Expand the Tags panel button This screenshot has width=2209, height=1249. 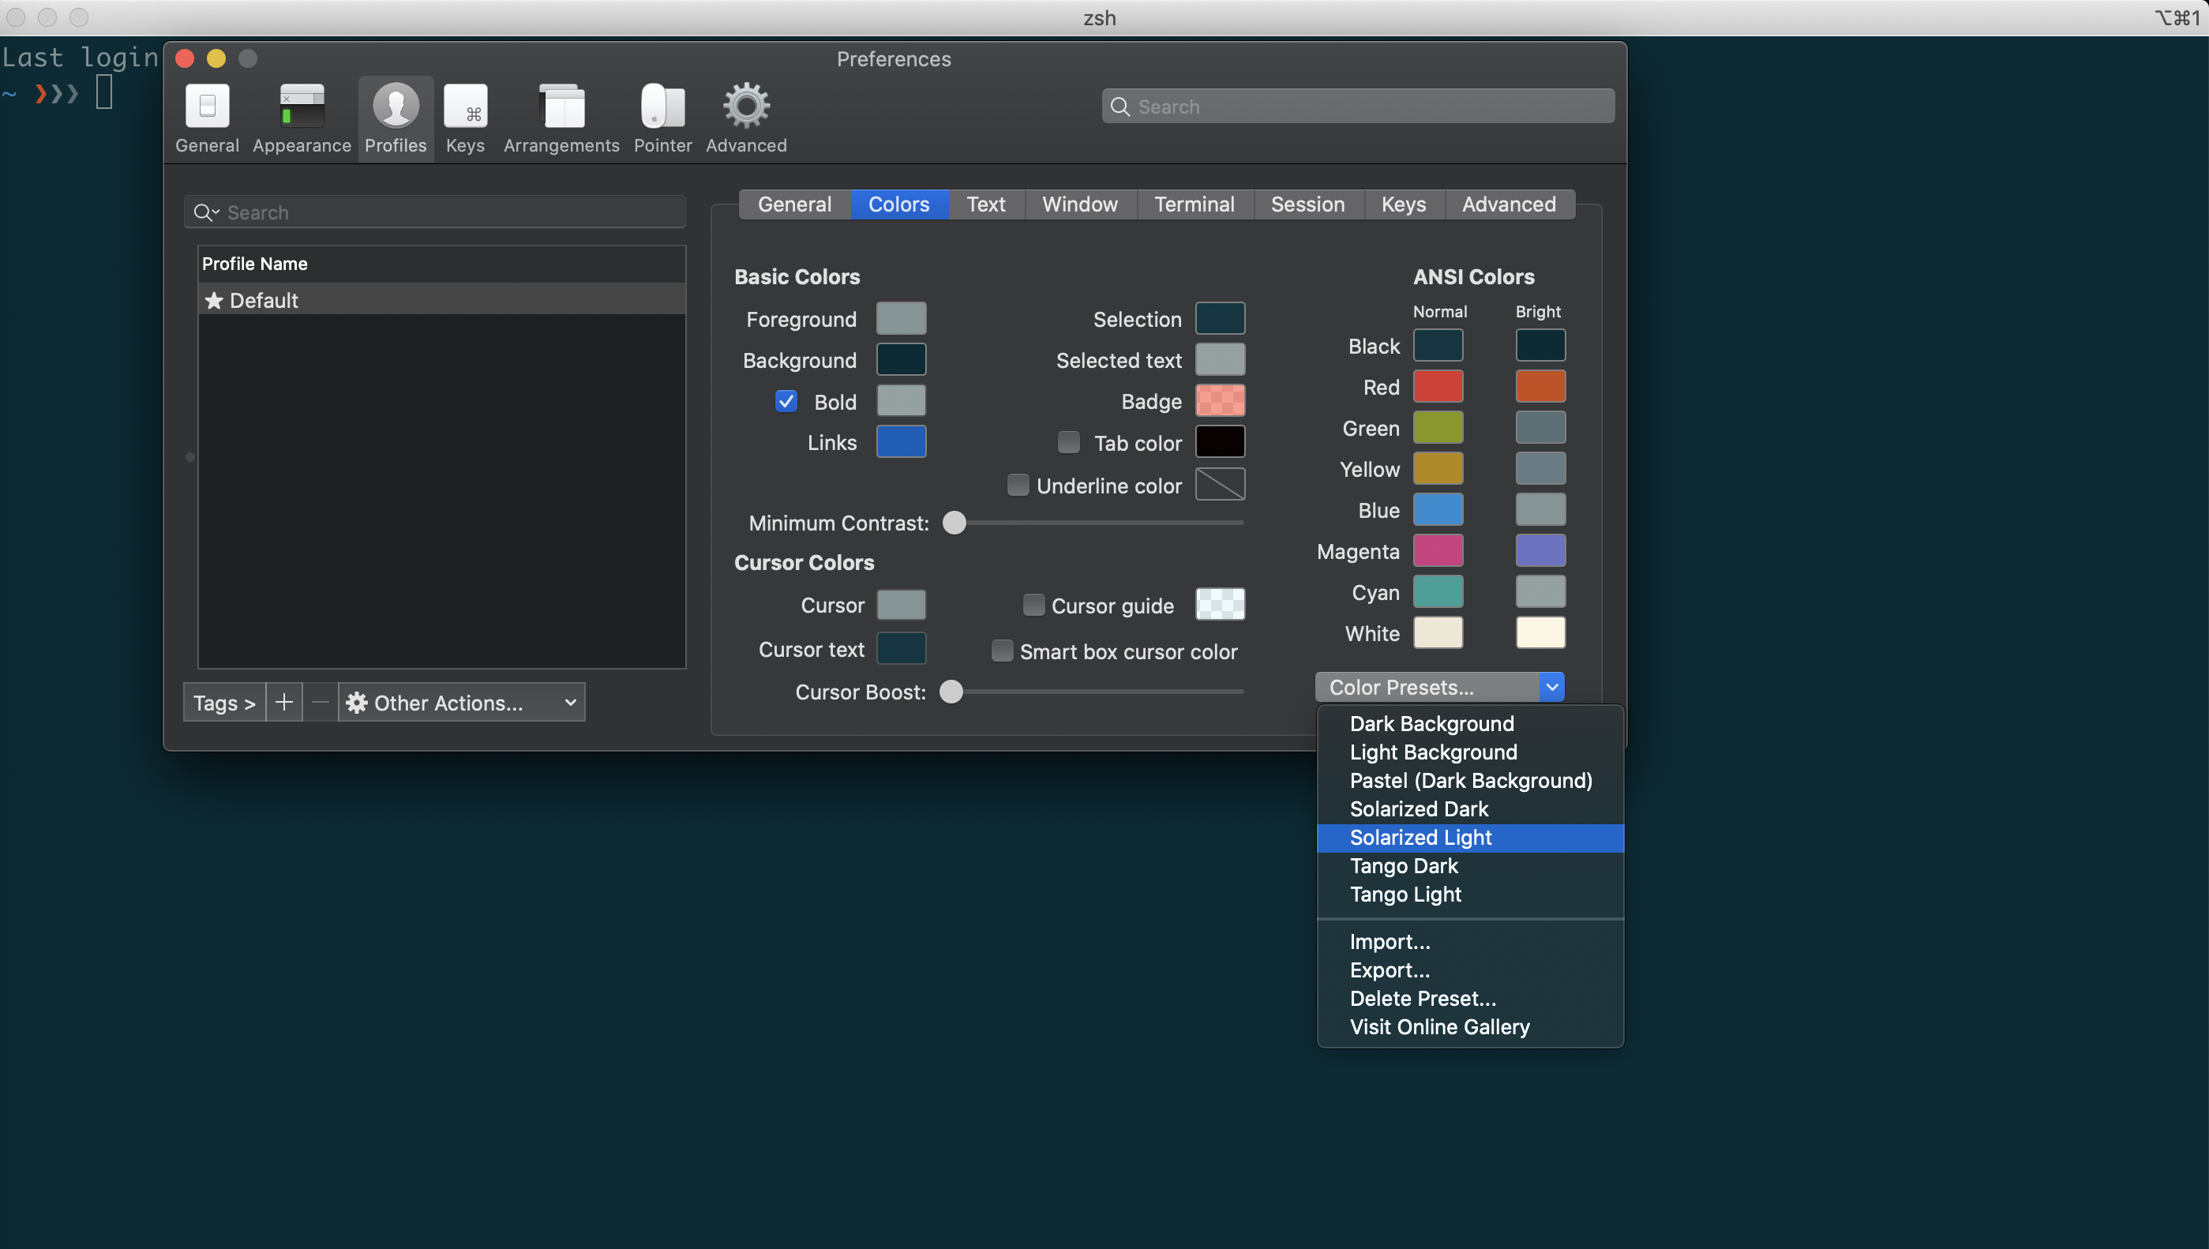click(x=223, y=703)
